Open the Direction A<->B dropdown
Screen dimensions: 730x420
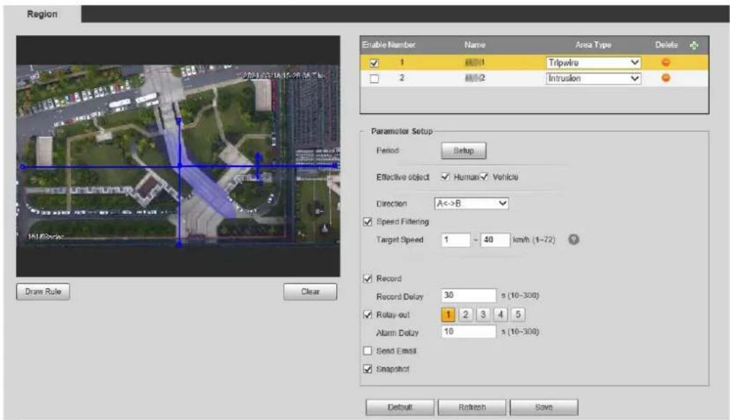(471, 203)
